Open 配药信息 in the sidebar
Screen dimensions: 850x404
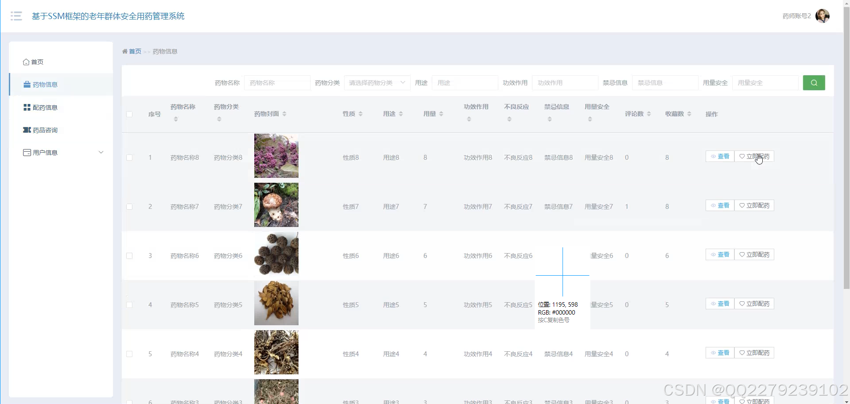tap(61, 108)
